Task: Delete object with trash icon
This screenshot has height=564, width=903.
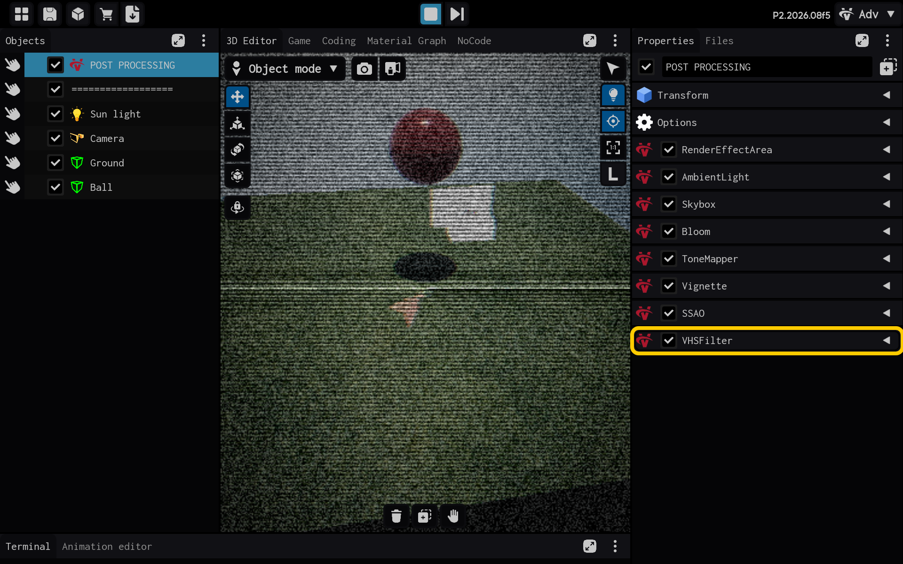Action: click(396, 516)
